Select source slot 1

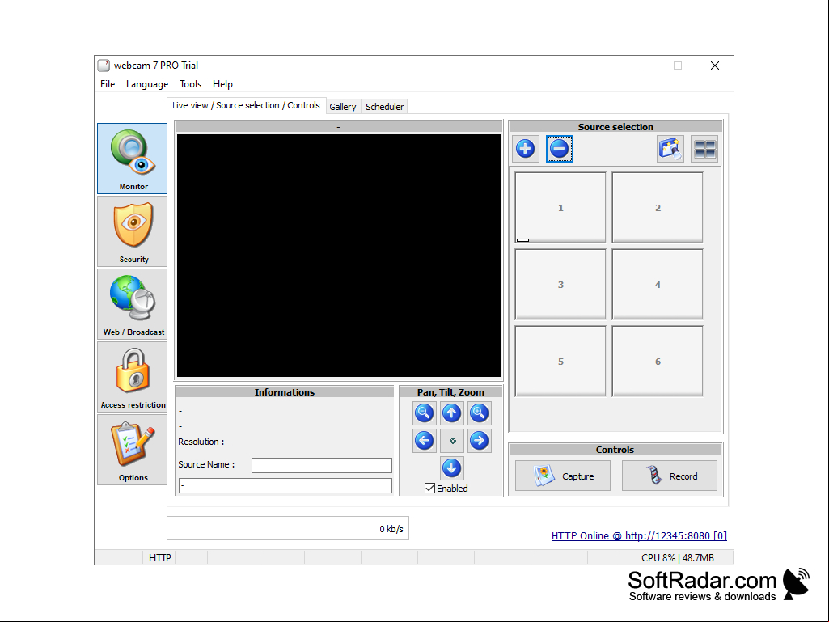pos(560,208)
